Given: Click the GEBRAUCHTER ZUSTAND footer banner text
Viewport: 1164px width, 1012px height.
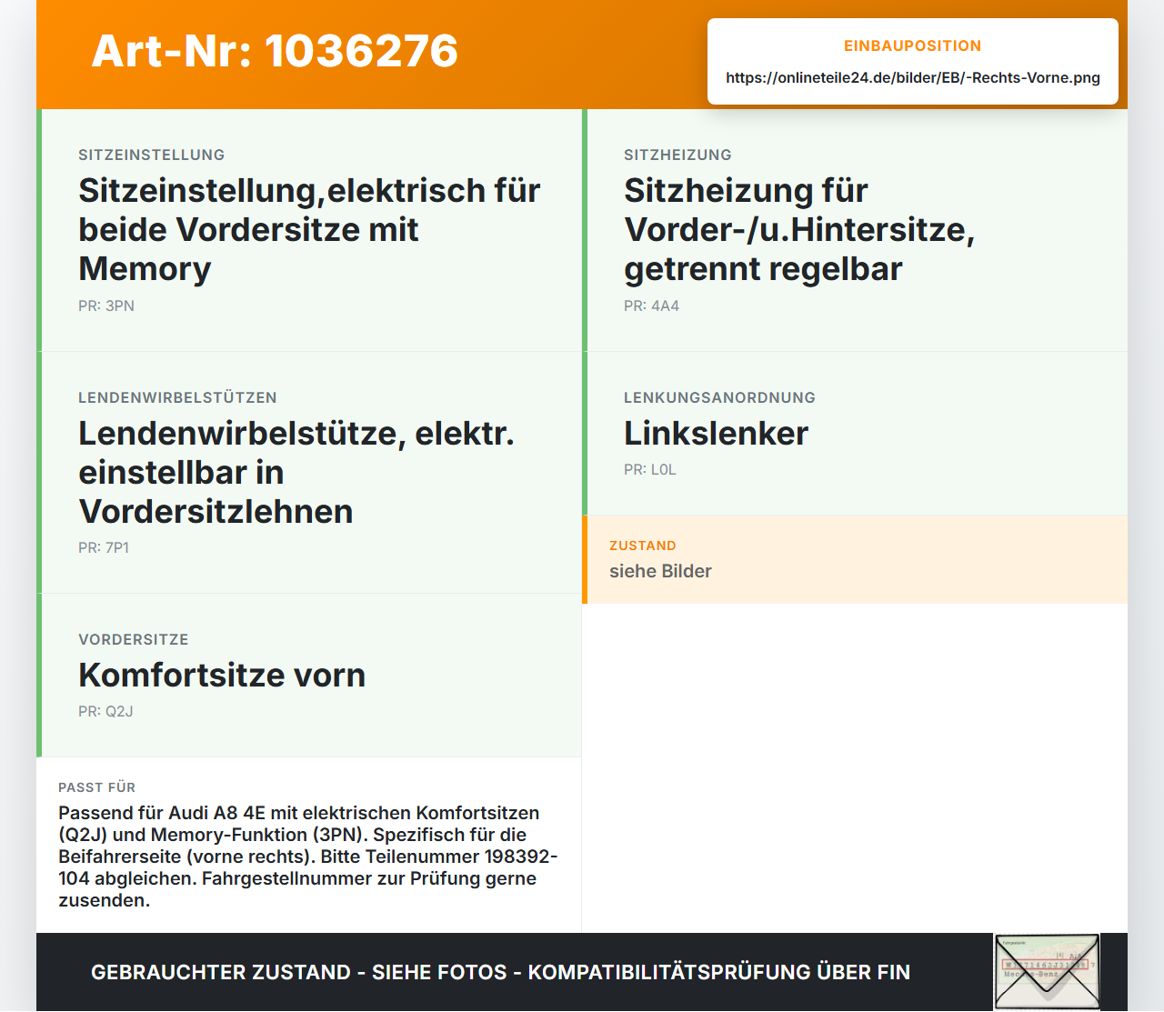Looking at the screenshot, I should pyautogui.click(x=500, y=972).
